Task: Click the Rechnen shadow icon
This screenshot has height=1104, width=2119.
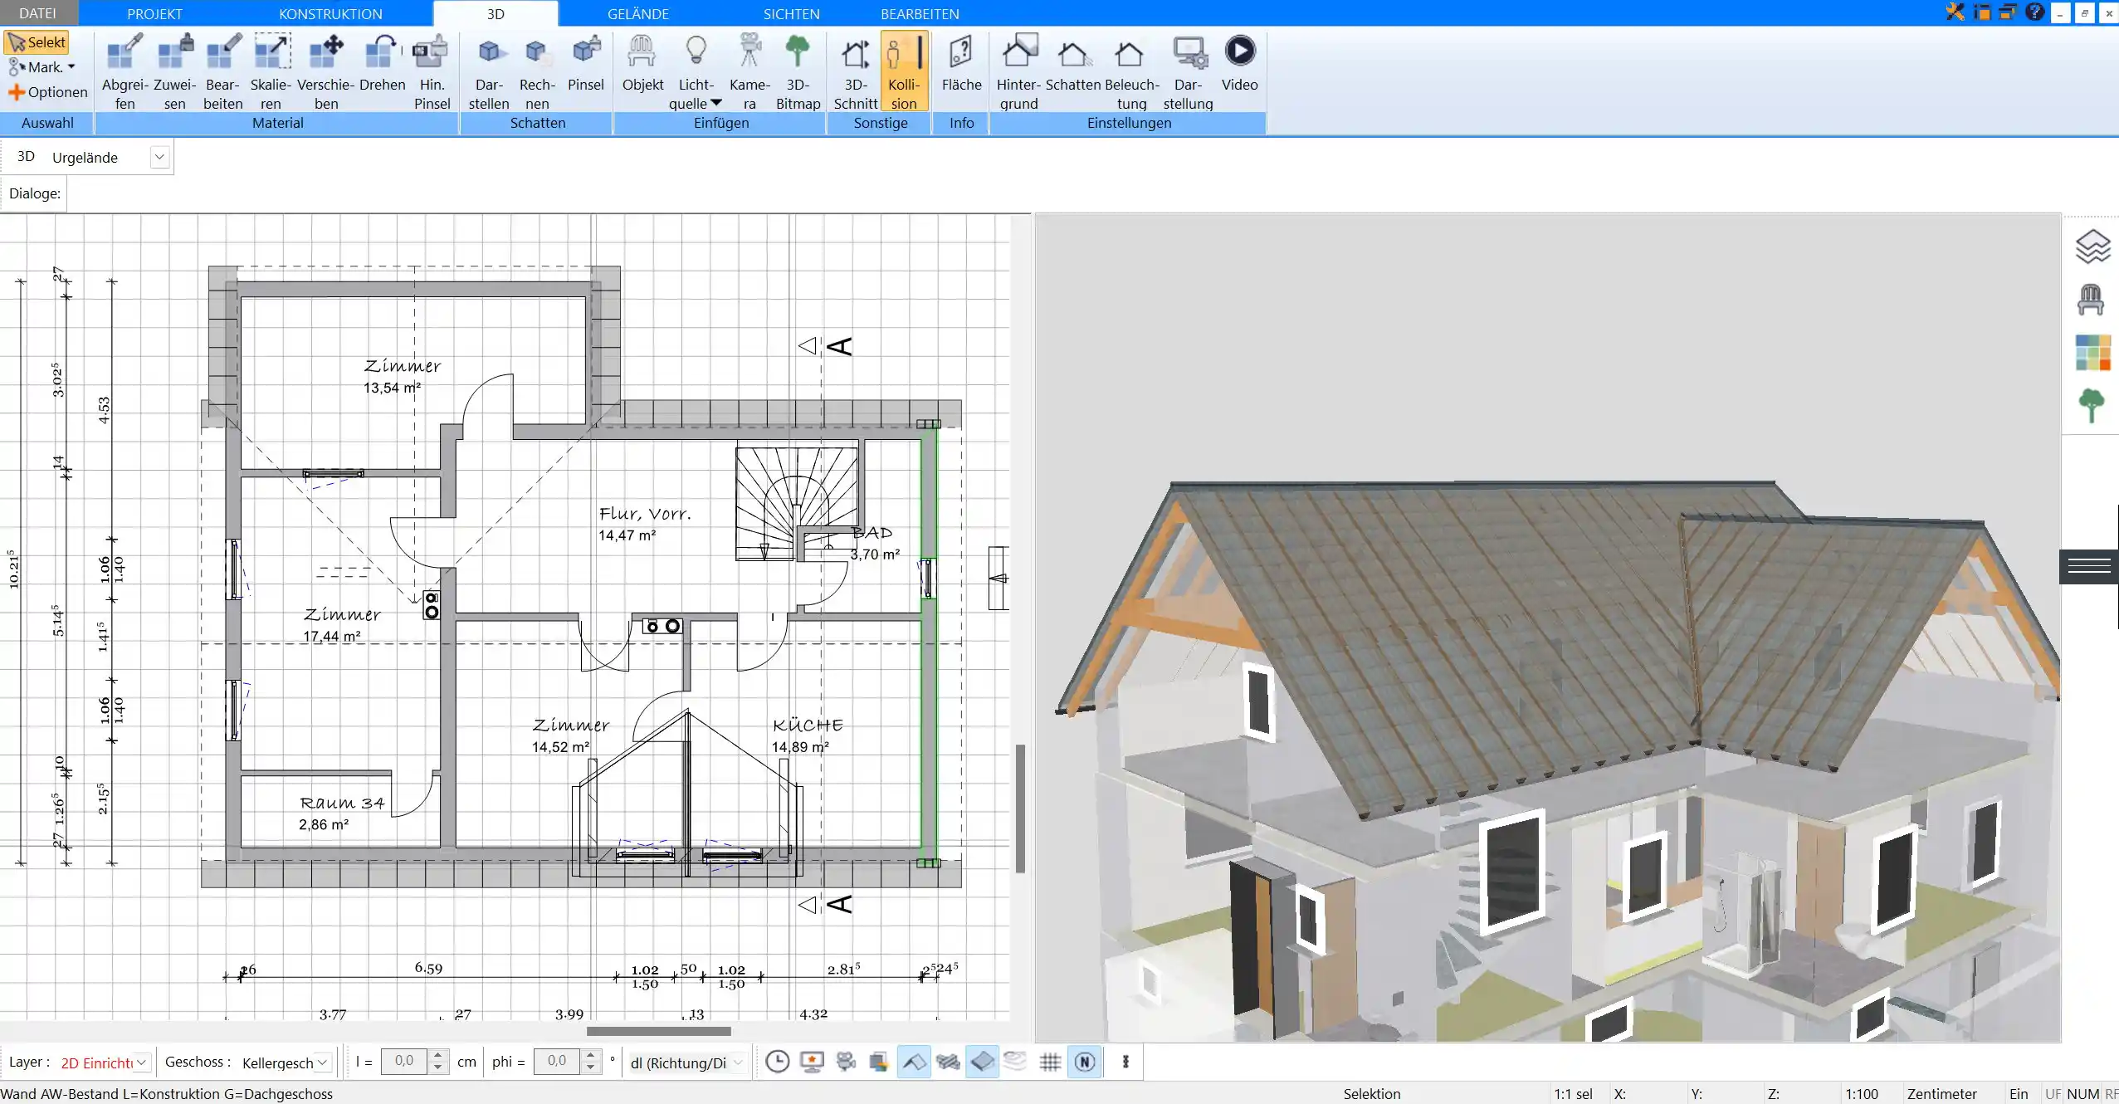Action: point(537,71)
